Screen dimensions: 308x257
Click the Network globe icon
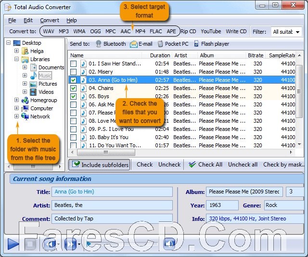[25, 116]
